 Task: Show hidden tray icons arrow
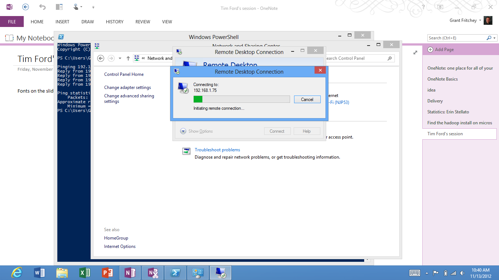click(427, 273)
